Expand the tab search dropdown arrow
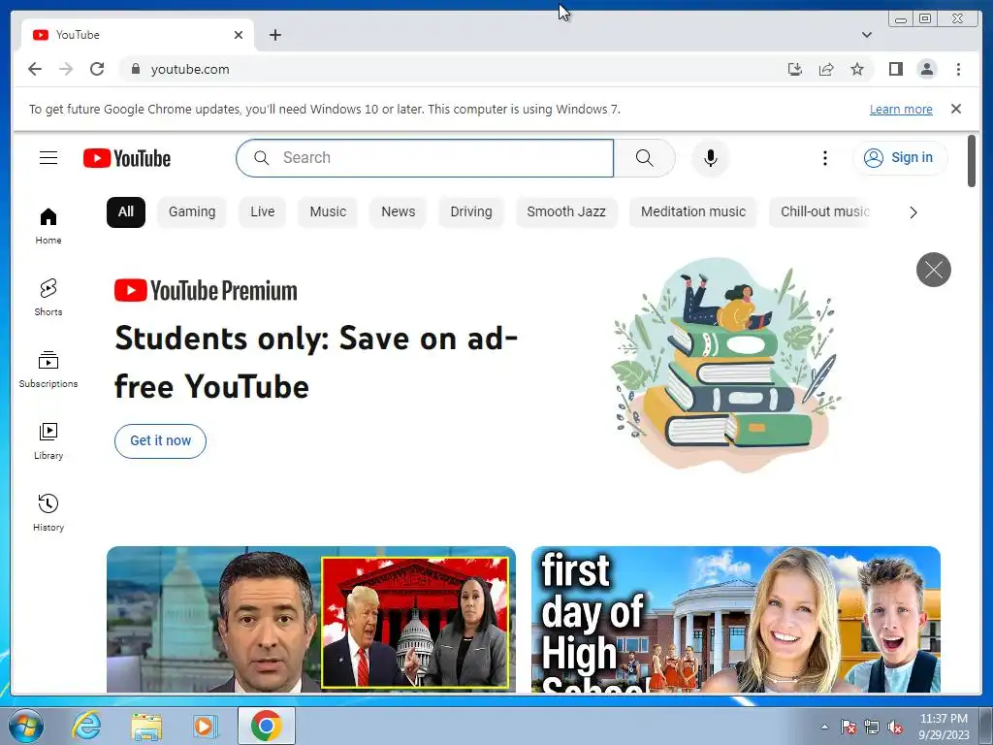 866,35
